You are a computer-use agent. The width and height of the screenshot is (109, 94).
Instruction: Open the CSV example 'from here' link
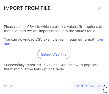pyautogui.click(x=99, y=39)
